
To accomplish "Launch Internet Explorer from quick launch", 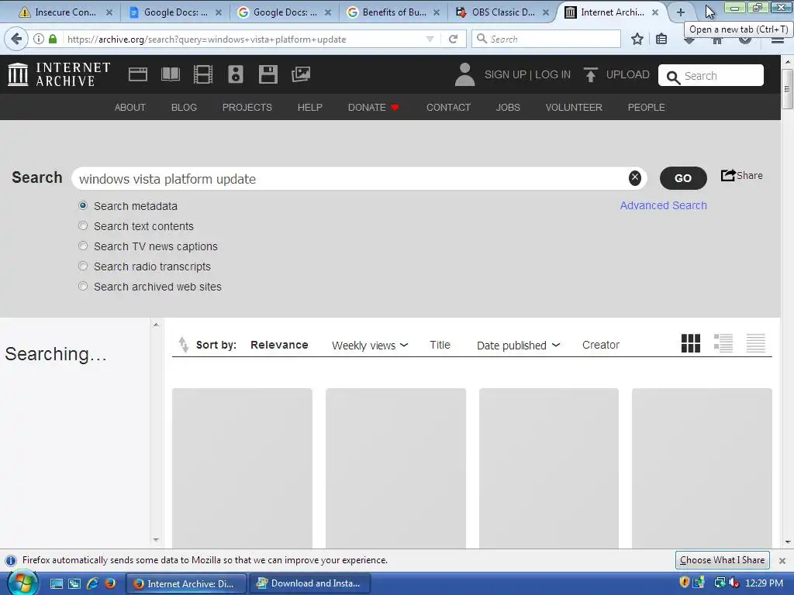I will (92, 583).
